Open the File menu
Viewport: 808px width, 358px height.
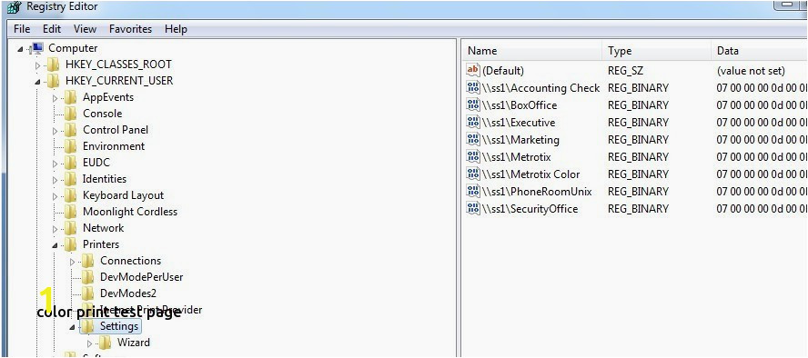pyautogui.click(x=22, y=29)
